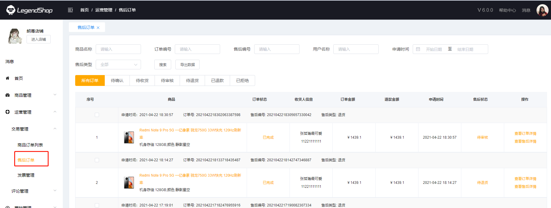Click the shop avatar picture in sidebar
Screen dimensions: 551x208
click(15, 36)
